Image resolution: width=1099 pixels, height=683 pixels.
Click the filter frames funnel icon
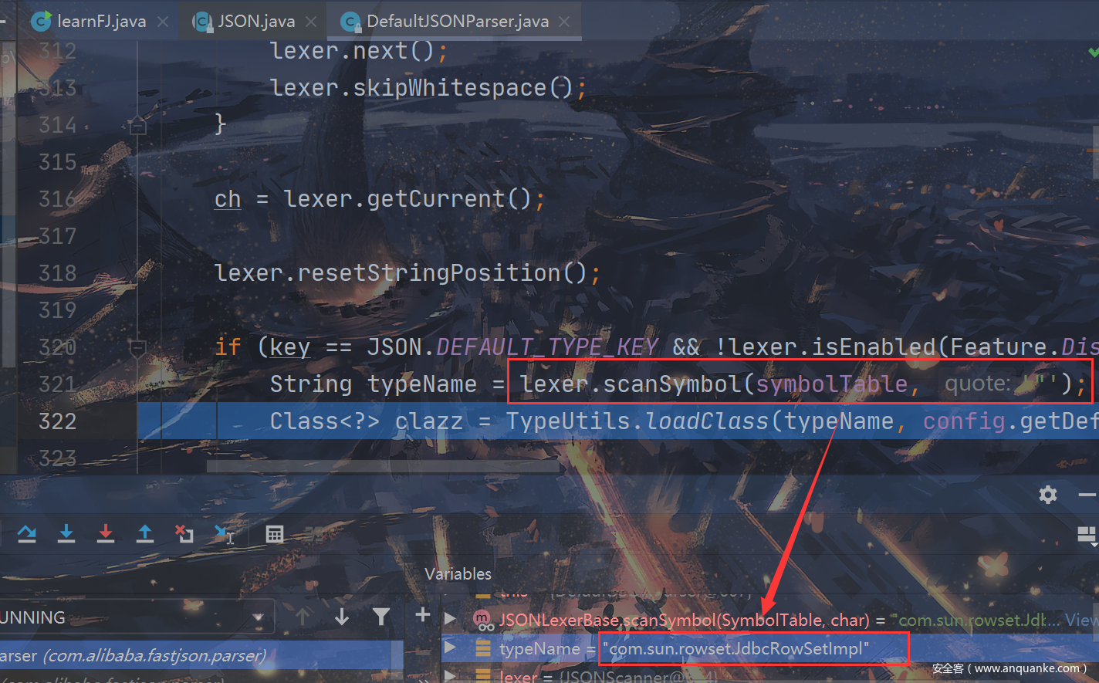(381, 616)
